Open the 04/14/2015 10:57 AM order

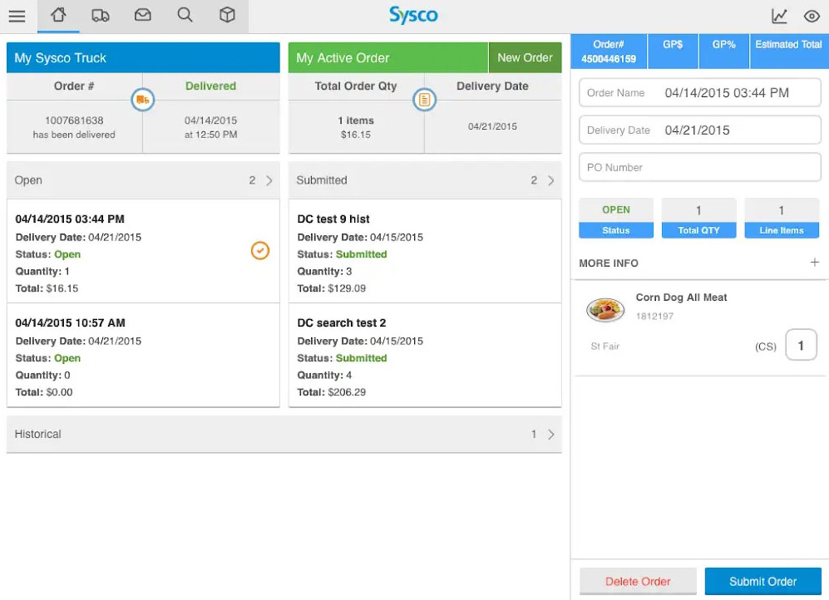pyautogui.click(x=143, y=356)
